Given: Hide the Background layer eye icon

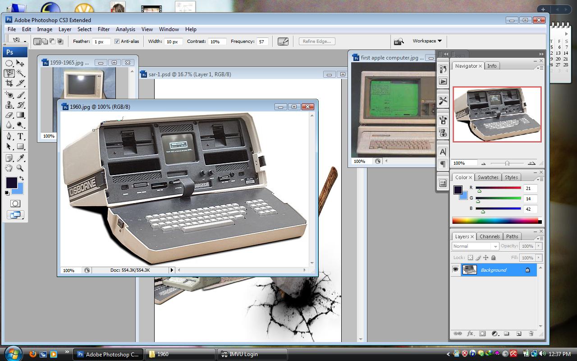Looking at the screenshot, I should coord(456,270).
